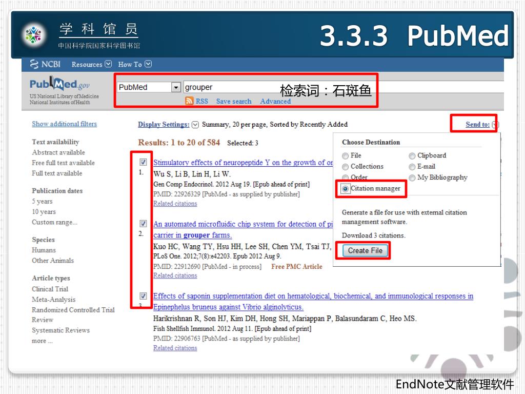Open the Stimulatory effects of neuropeptide Y article
The image size is (525, 394).
pyautogui.click(x=243, y=163)
